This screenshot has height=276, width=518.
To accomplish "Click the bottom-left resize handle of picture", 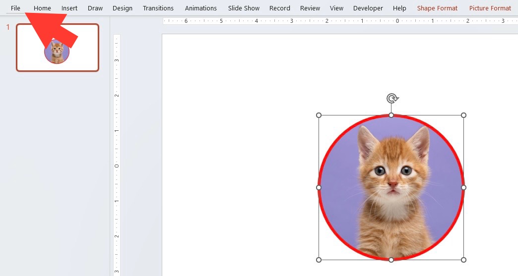I will pyautogui.click(x=319, y=260).
